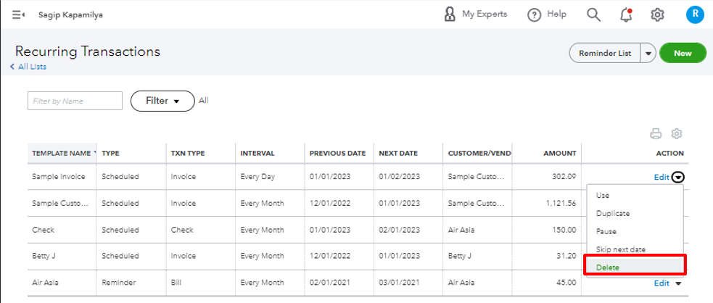Image resolution: width=713 pixels, height=303 pixels.
Task: Click the Help question mark icon
Action: tap(535, 14)
